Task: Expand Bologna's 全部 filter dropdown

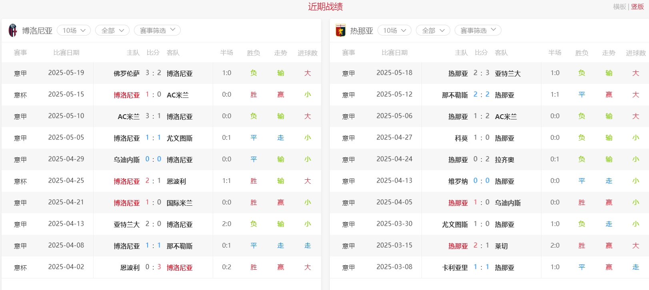Action: [112, 30]
